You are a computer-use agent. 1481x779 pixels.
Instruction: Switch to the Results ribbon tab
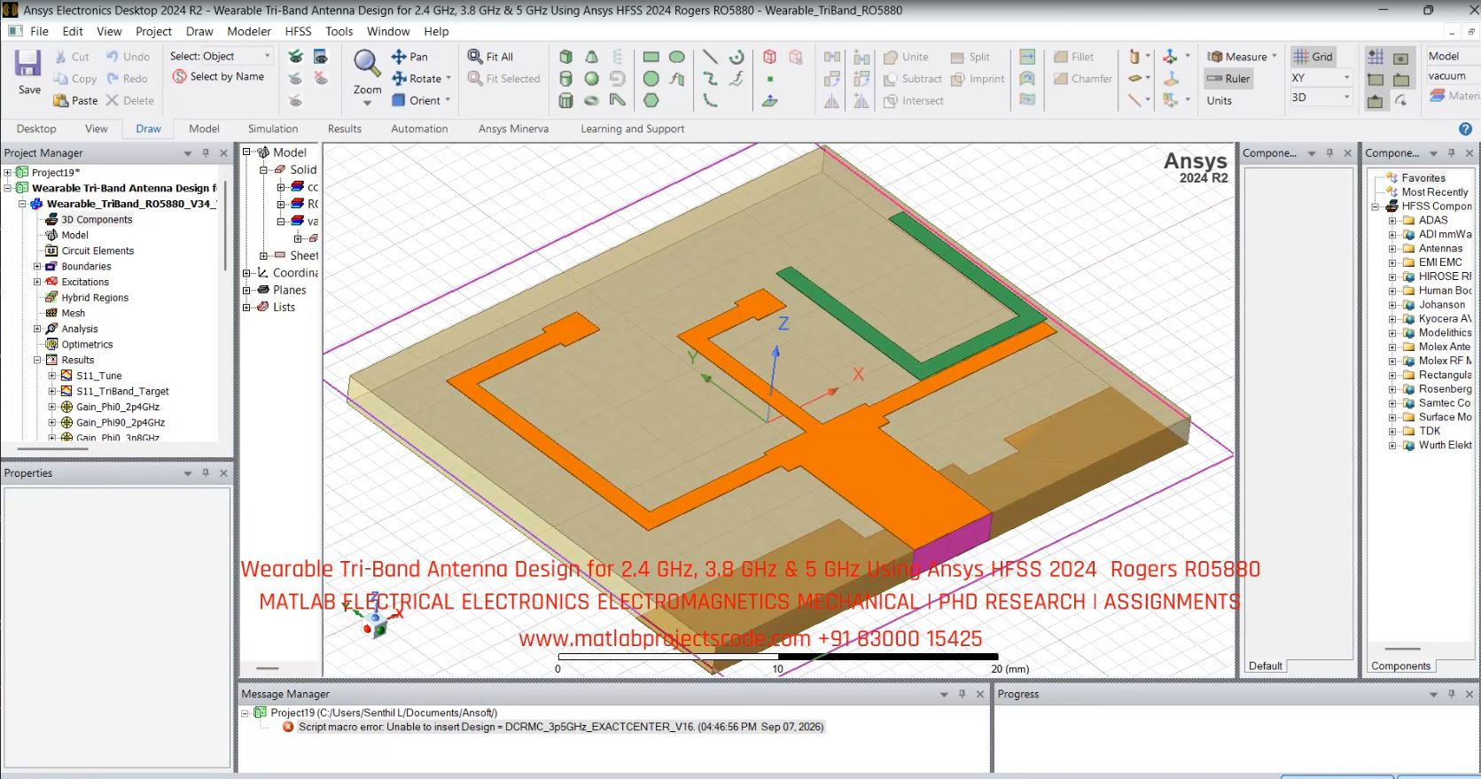click(x=345, y=129)
